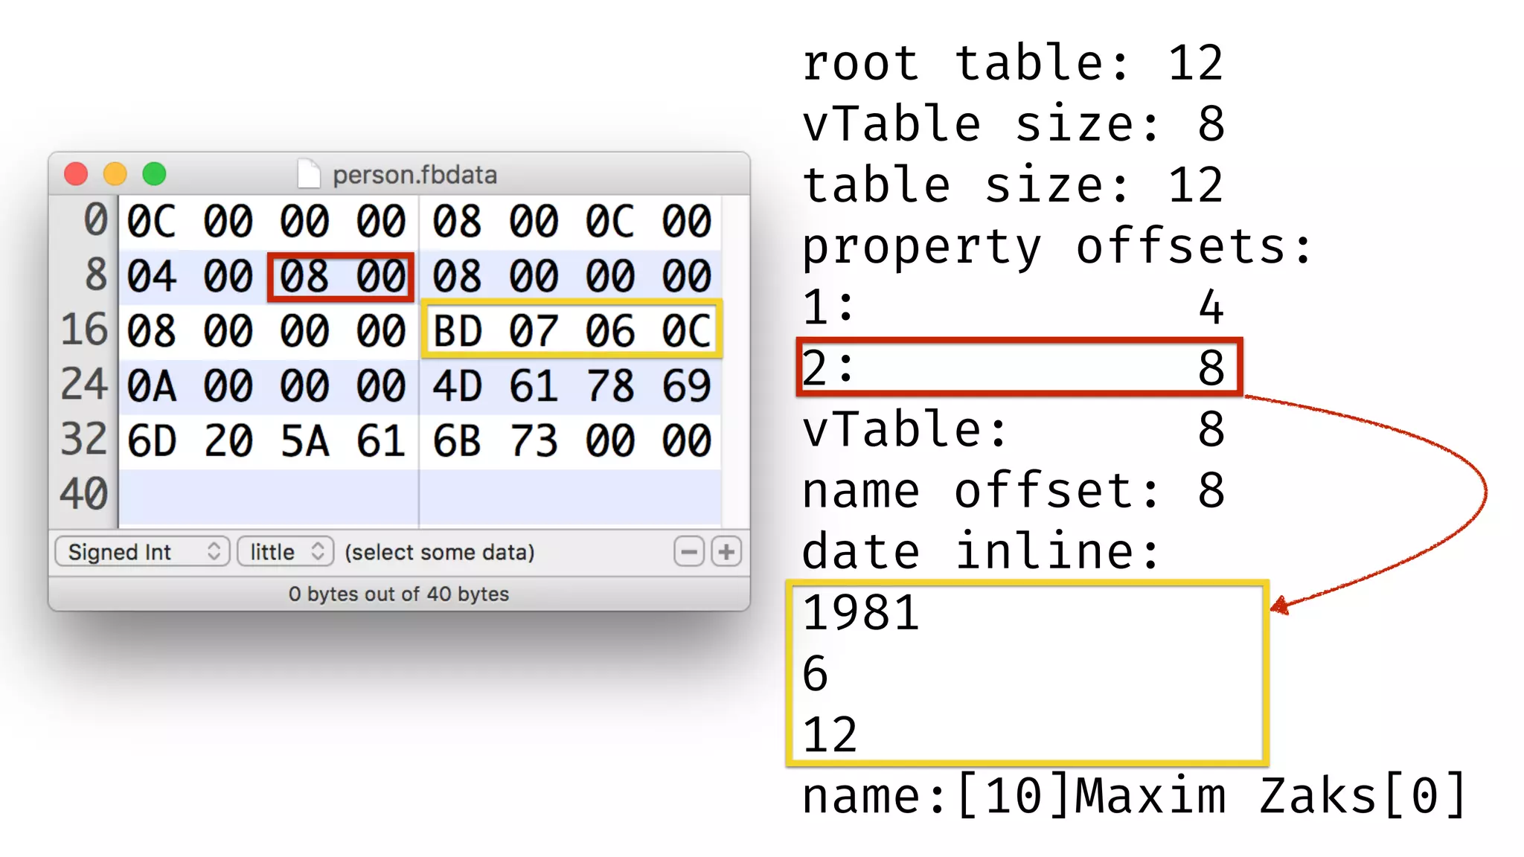Click the person.fbdata window title
1524x857 pixels.
(x=414, y=175)
